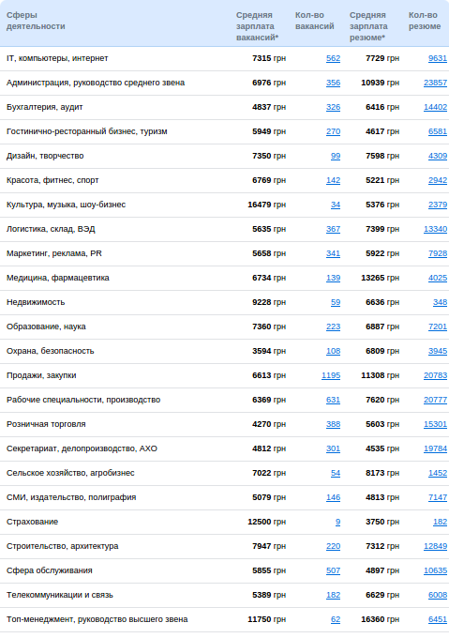Open 20777 resumes for Рабочие специальности
Viewport: 449px width, 638px height.
pos(435,401)
